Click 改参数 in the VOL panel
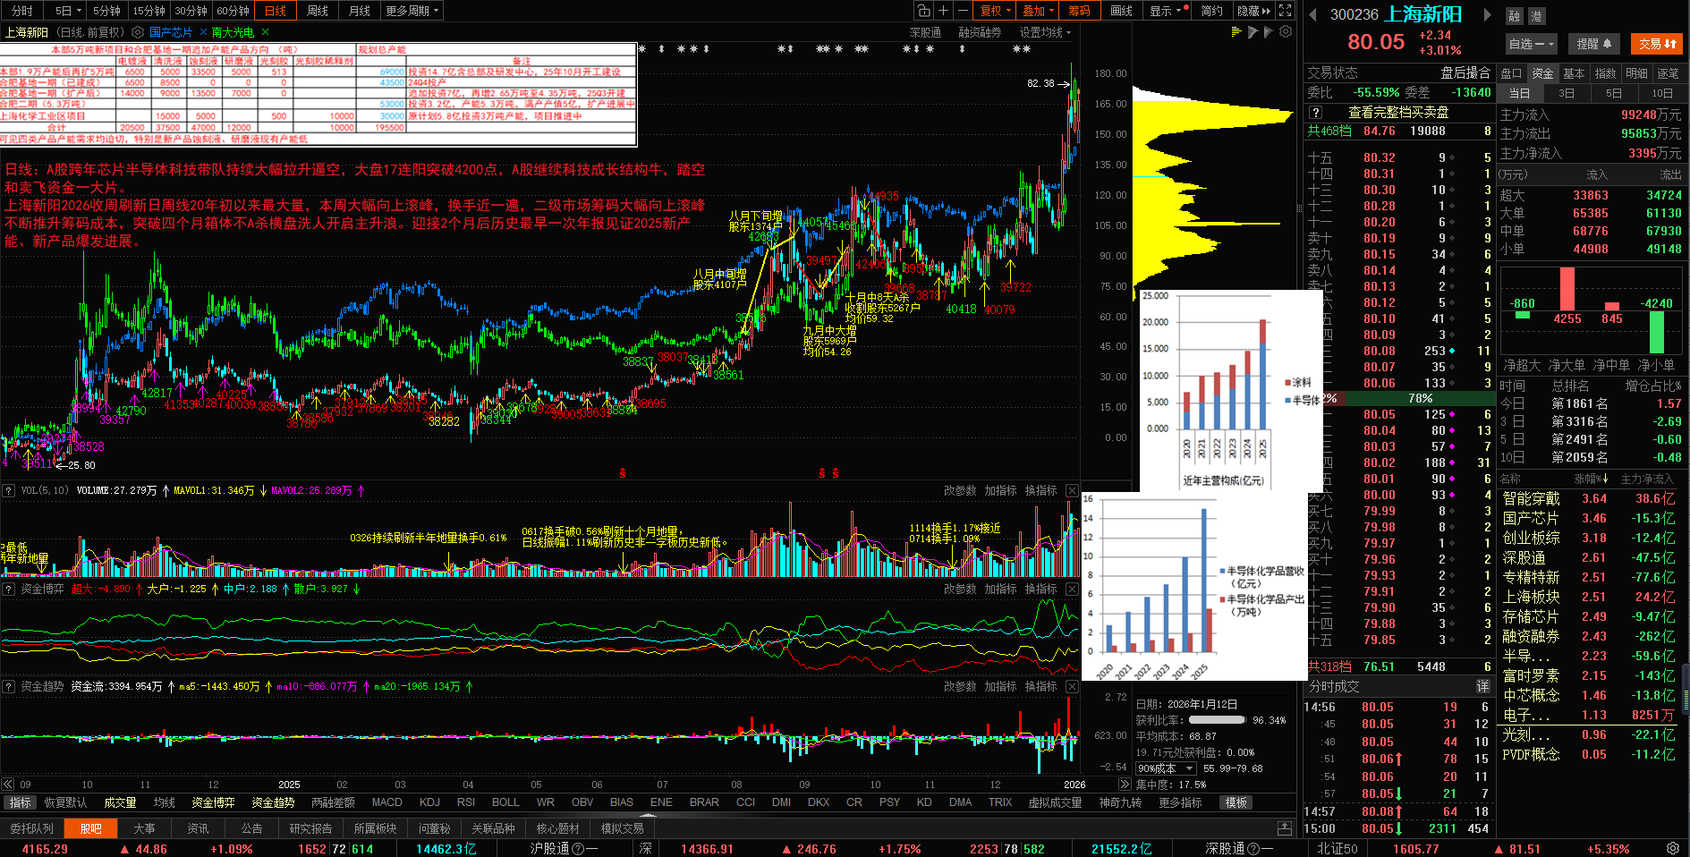1690x857 pixels. (x=960, y=490)
